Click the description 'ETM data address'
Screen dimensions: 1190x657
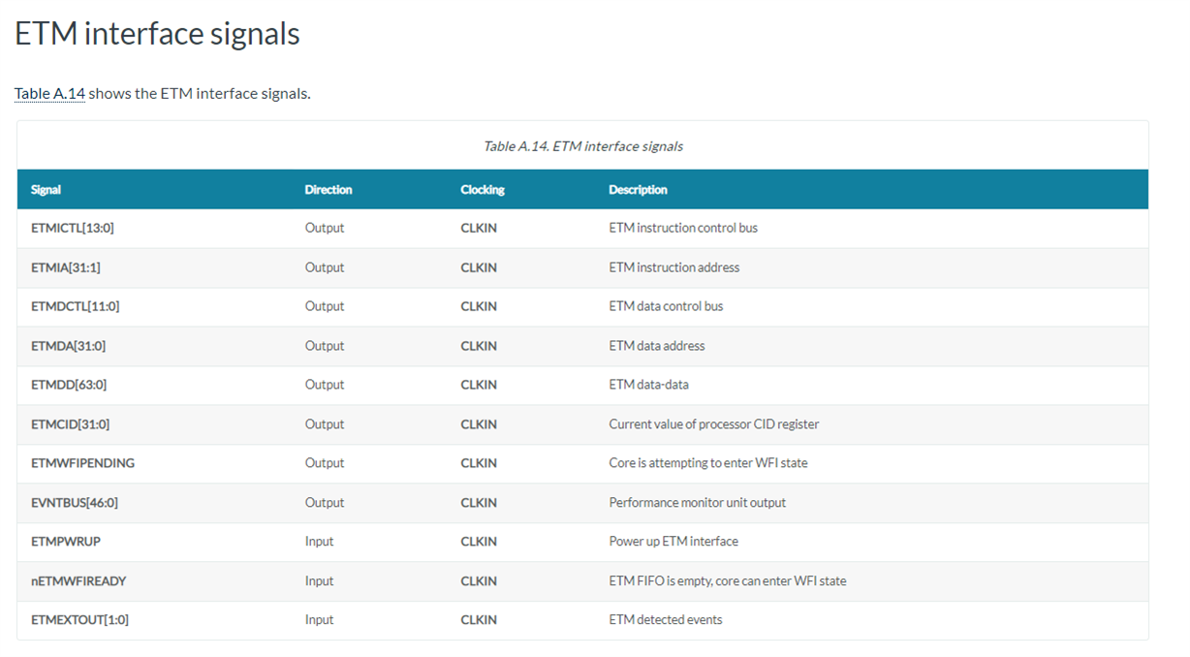657,346
